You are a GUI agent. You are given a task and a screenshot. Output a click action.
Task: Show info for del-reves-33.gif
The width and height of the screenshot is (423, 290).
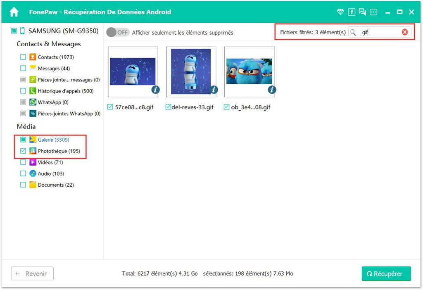(214, 90)
